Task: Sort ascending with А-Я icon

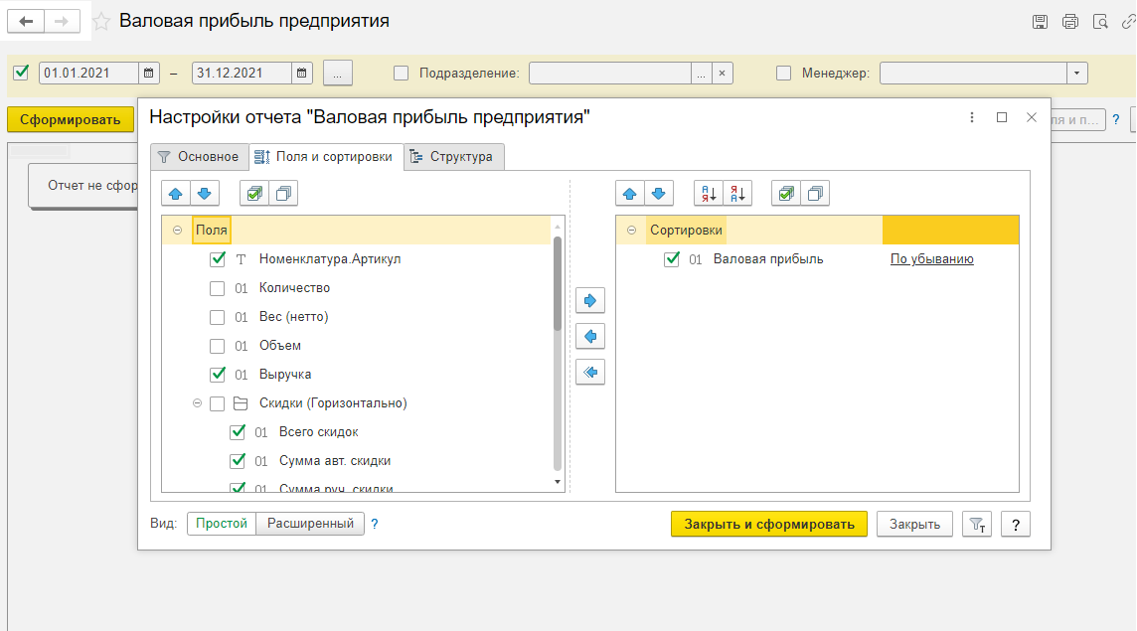Action: (709, 194)
